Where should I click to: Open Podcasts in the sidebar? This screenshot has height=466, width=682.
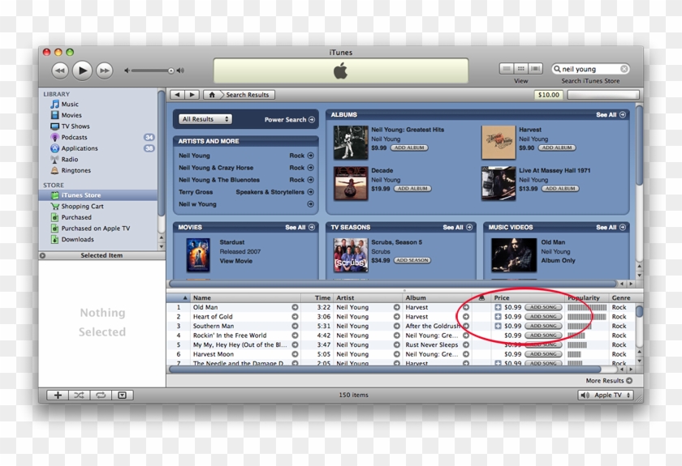(74, 137)
